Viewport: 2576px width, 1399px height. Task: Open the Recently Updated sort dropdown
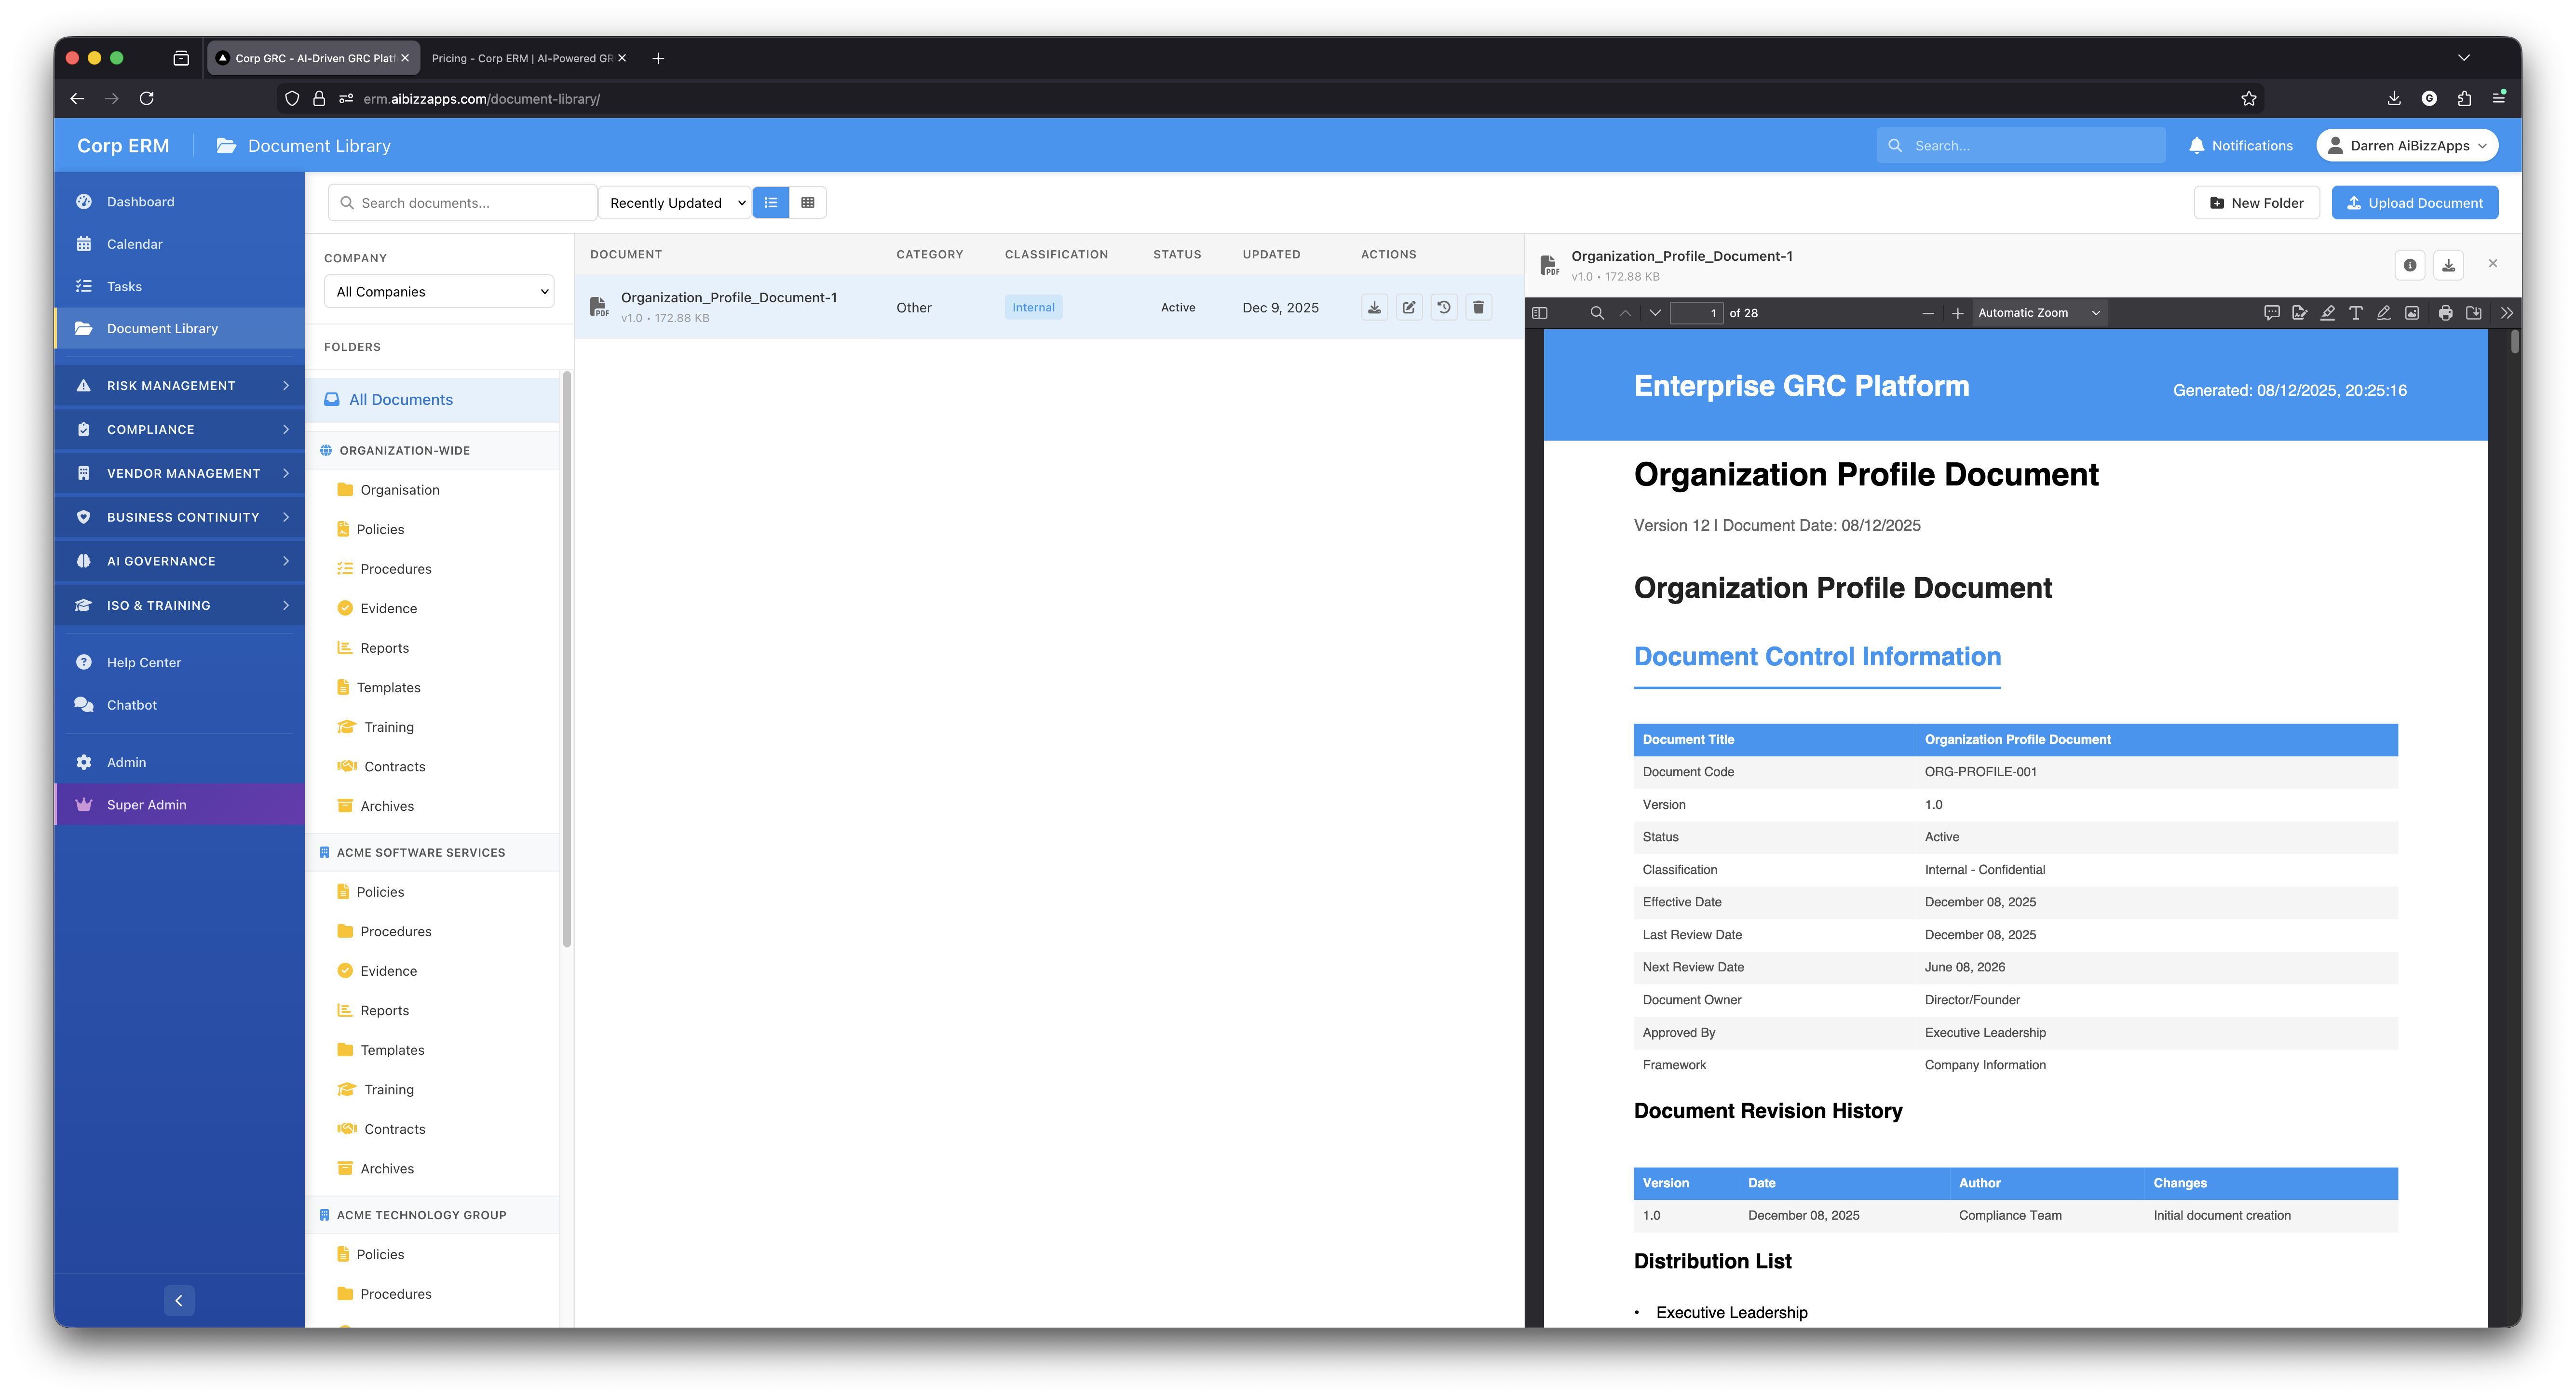click(675, 202)
